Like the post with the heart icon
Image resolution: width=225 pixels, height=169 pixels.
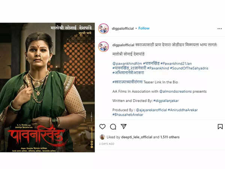[102, 127]
